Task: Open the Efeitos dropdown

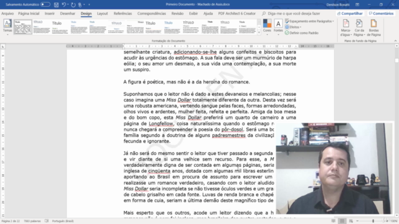Action: tap(293, 27)
